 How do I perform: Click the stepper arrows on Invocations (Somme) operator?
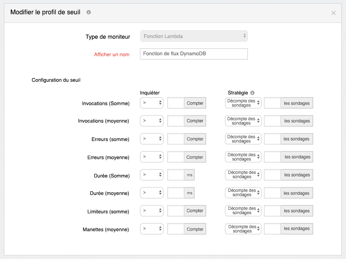160,103
